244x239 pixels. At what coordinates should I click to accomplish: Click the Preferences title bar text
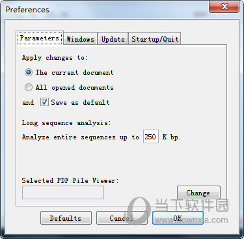27,10
